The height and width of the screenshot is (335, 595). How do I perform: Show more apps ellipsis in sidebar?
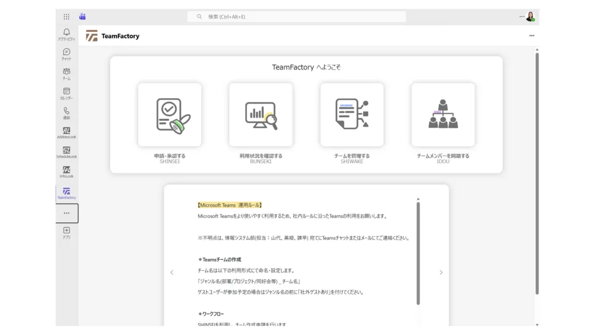pyautogui.click(x=67, y=213)
